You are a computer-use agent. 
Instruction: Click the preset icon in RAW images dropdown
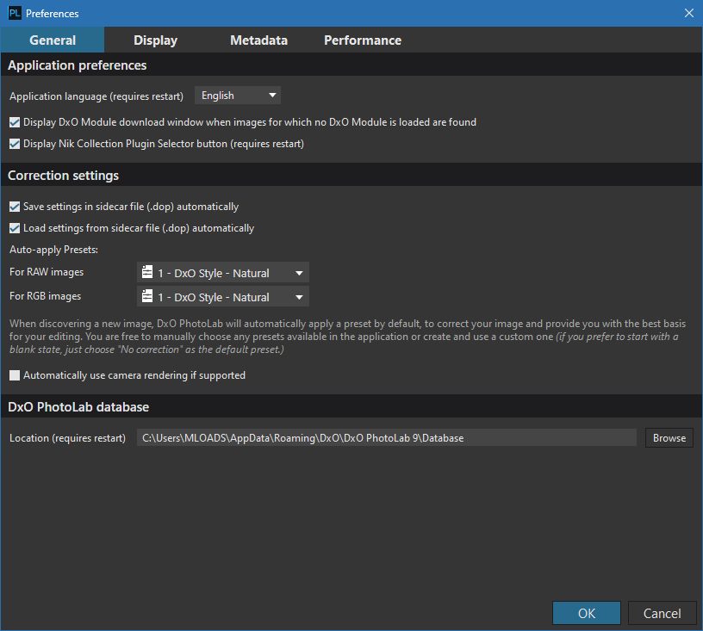point(147,272)
